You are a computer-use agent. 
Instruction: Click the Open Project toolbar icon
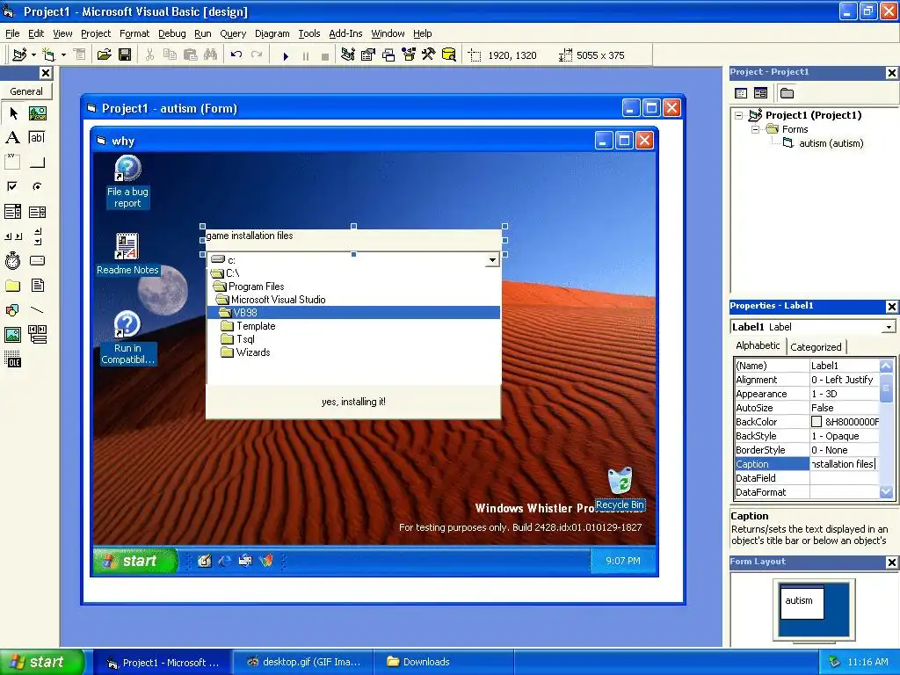tap(104, 55)
